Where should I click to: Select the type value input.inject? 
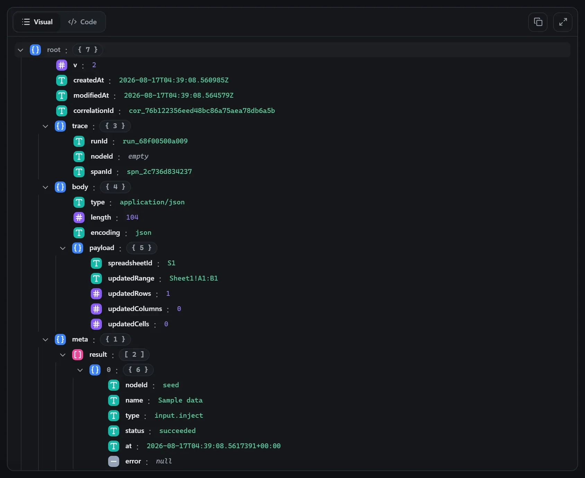(179, 416)
